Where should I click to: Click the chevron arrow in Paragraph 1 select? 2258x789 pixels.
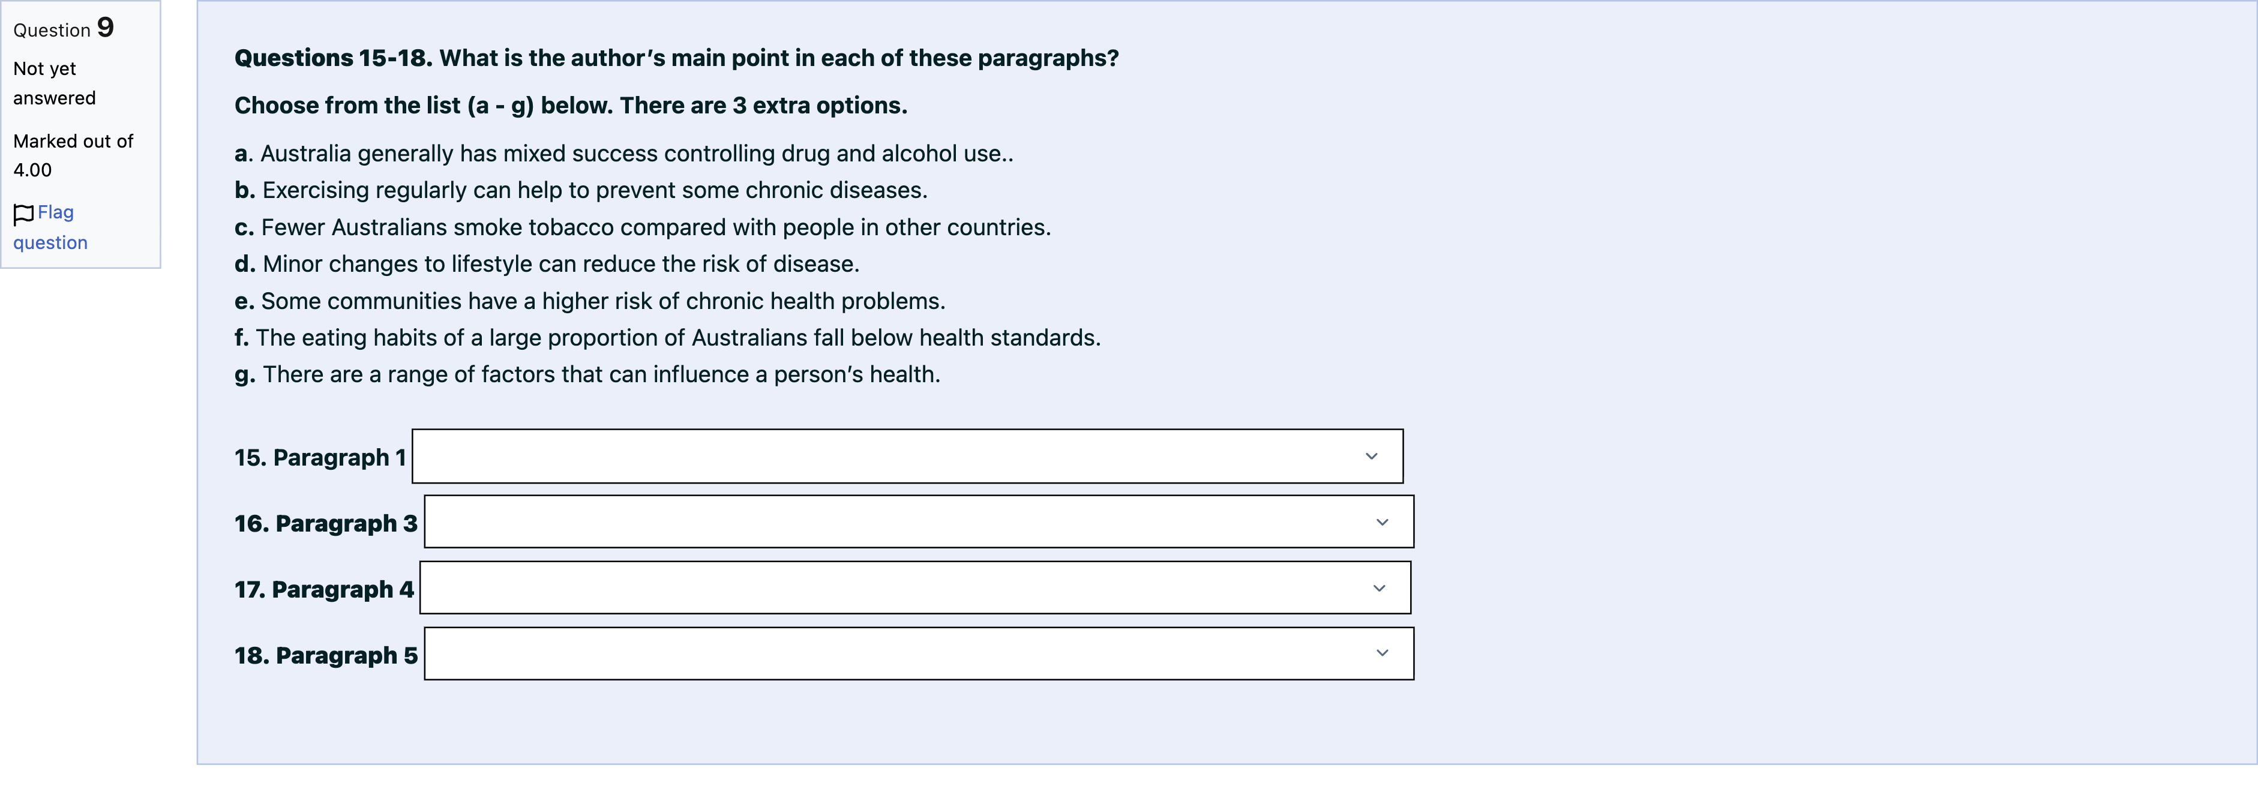pos(1371,456)
